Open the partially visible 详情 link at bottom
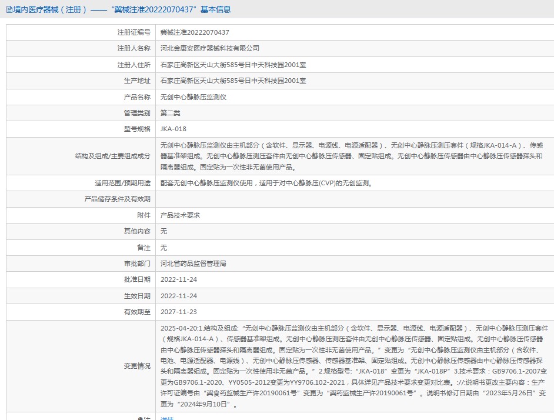 tap(167, 418)
